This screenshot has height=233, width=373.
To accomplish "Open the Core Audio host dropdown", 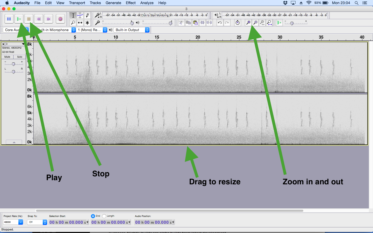I will 16,30.
